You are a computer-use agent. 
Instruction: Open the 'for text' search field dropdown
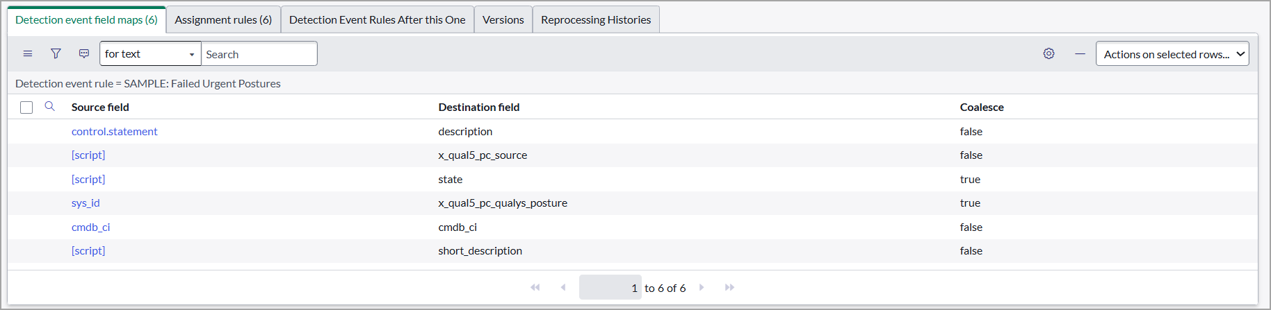click(x=150, y=53)
